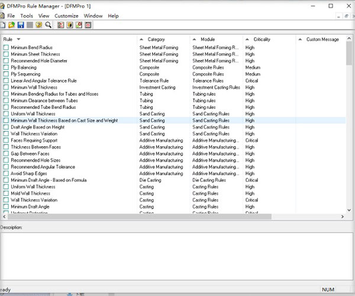
Task: Toggle the Ply Sequencing checkbox
Action: point(6,74)
